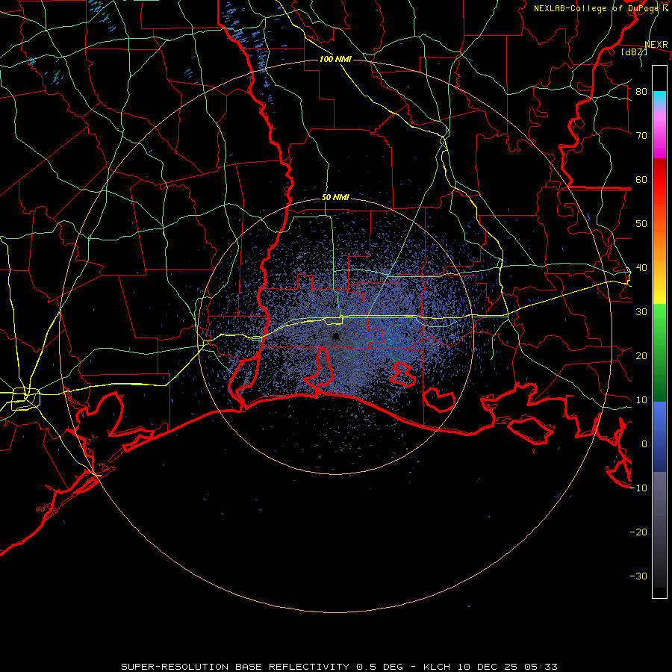
Task: Click the 60 dBZ label on the scale
Action: [x=641, y=180]
